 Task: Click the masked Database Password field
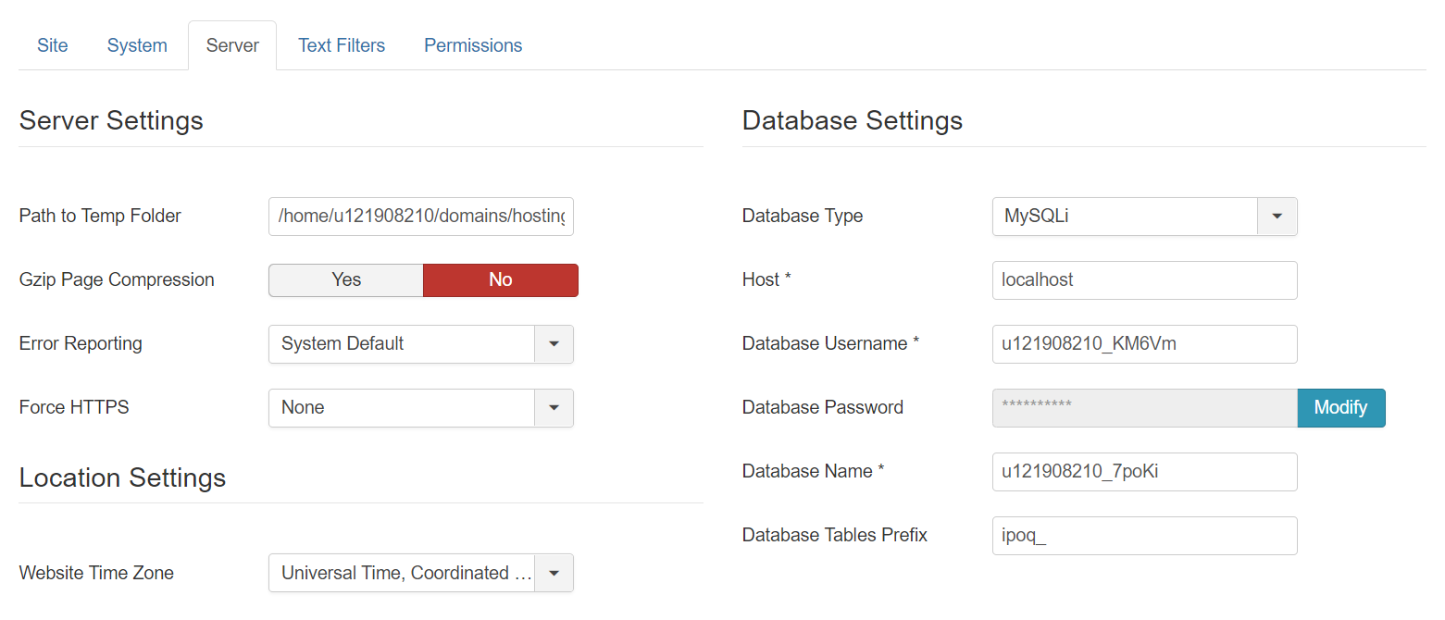pyautogui.click(x=1144, y=408)
